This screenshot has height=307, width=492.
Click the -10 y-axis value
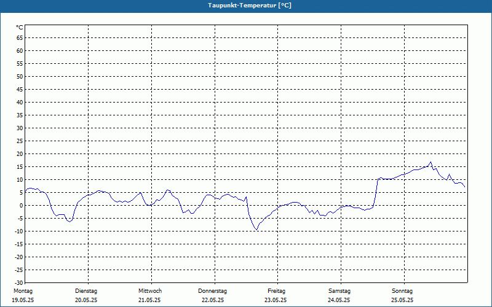coord(19,231)
